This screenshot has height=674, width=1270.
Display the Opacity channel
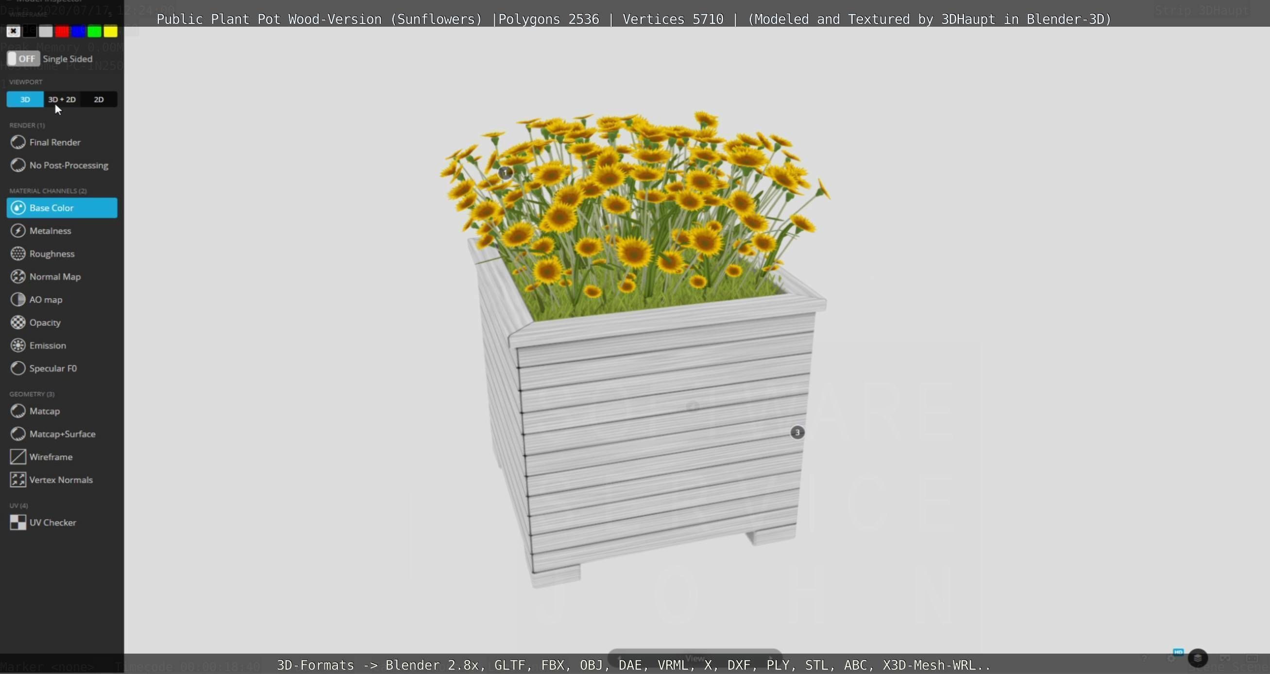coord(62,322)
